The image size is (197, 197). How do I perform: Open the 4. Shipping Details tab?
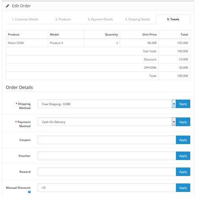point(138,19)
